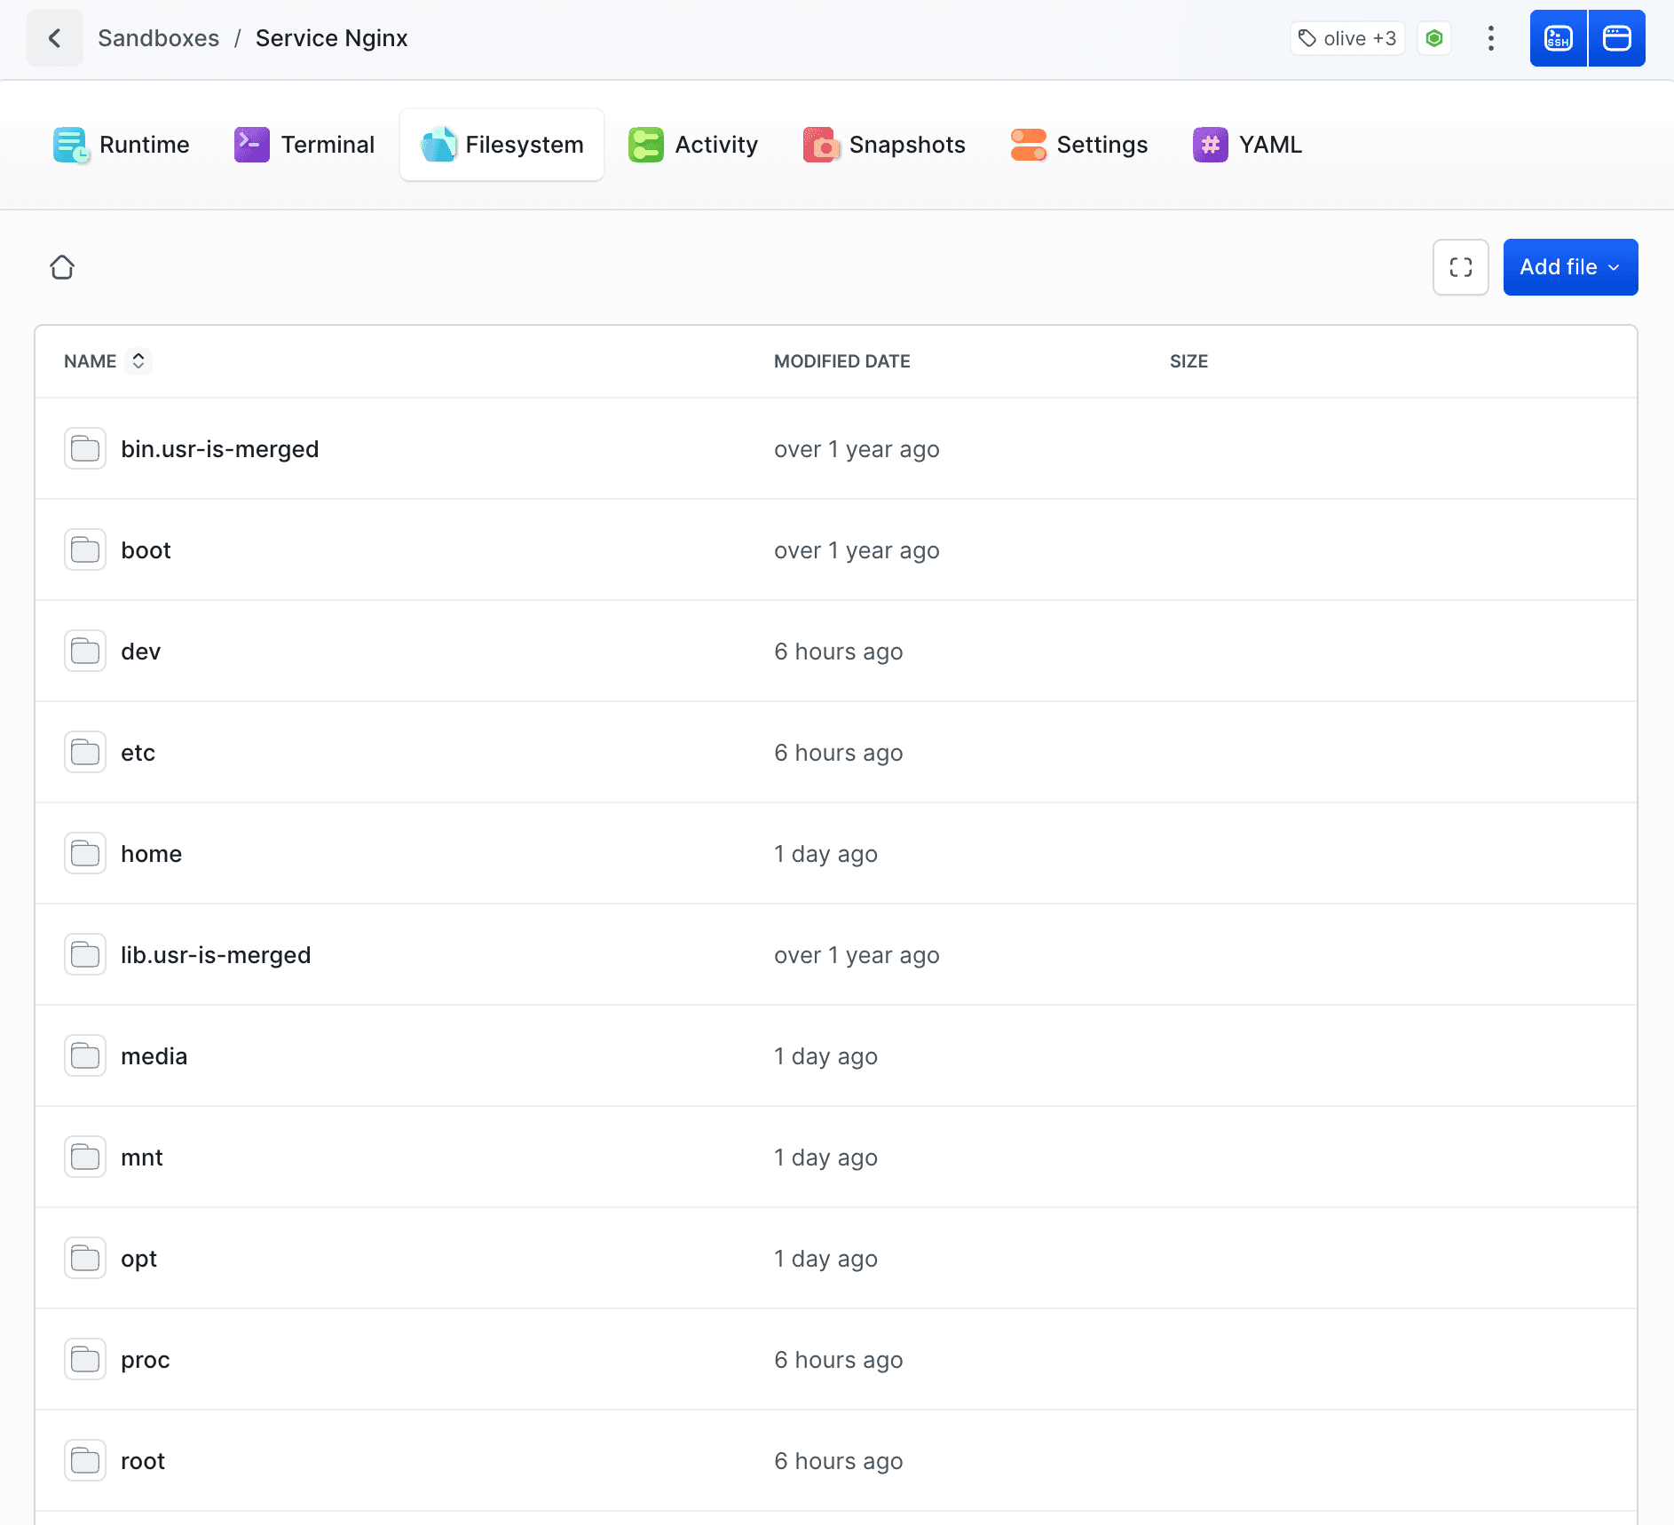The image size is (1674, 1525).
Task: Go back using the left chevron button
Action: coord(55,38)
